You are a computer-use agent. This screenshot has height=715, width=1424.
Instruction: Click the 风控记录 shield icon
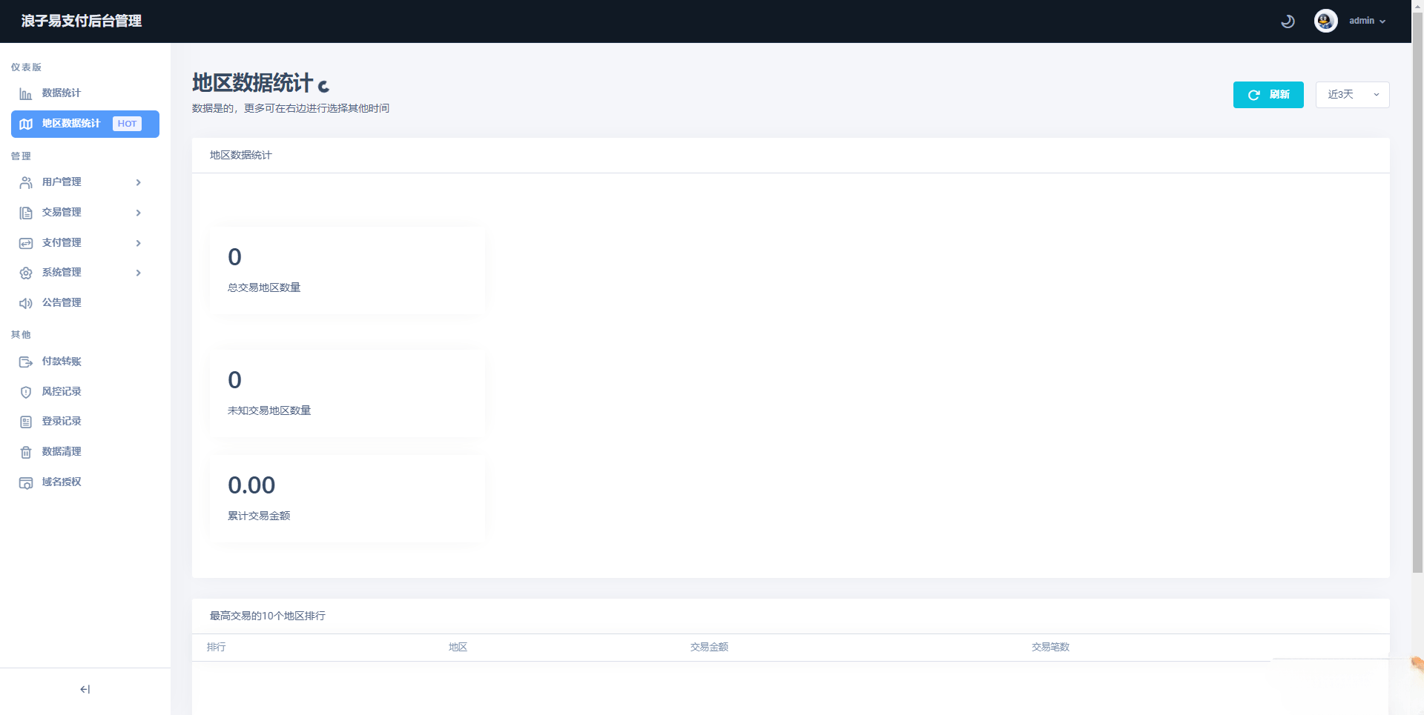click(26, 392)
